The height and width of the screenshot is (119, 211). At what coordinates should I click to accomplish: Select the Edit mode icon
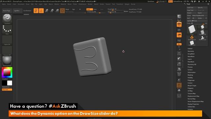(x=36, y=11)
